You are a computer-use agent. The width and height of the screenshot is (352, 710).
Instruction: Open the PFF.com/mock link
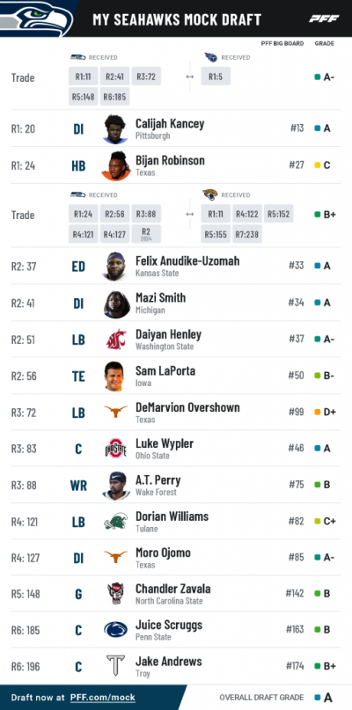(x=103, y=698)
